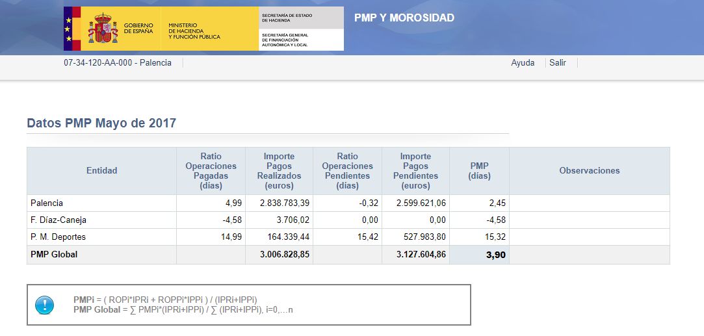Click the 07-34-120-AA-000 Palencia entity code
Viewport: 704px width, 336px height.
click(118, 63)
